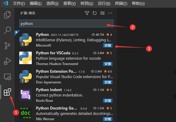Clear extension search results
The height and width of the screenshot is (122, 176).
tap(102, 13)
